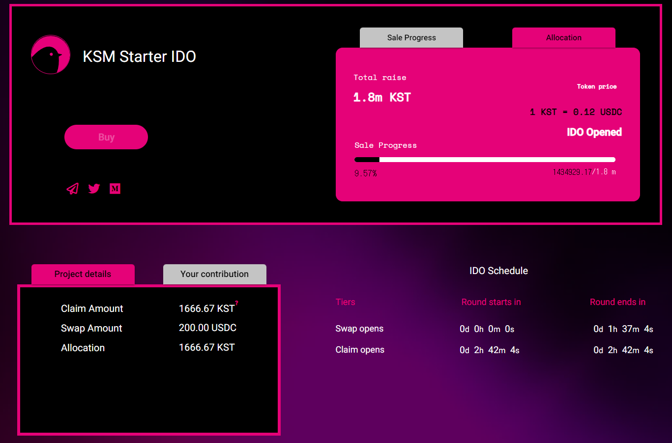The height and width of the screenshot is (443, 672).
Task: Click the 1434929.17/1.8 m amount
Action: coord(584,172)
